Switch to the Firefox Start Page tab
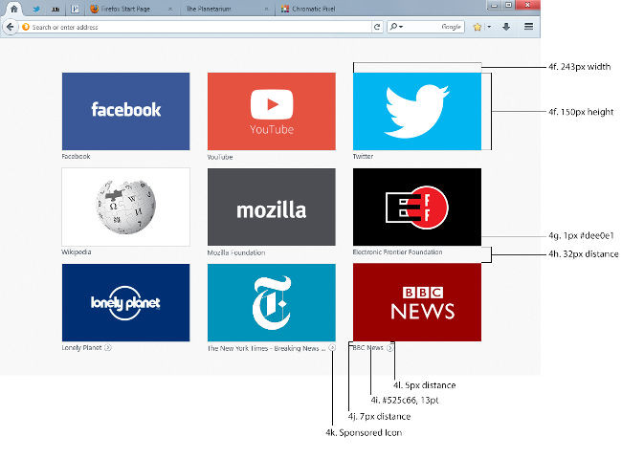This screenshot has width=622, height=459. click(125, 9)
